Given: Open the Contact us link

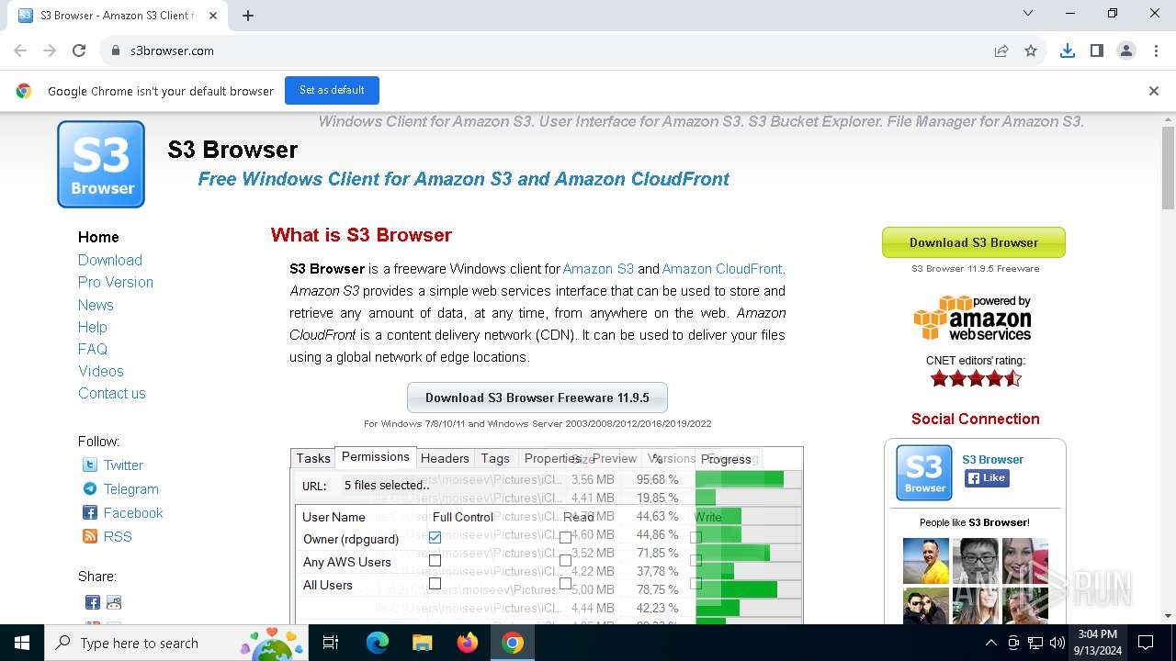Looking at the screenshot, I should [x=112, y=393].
